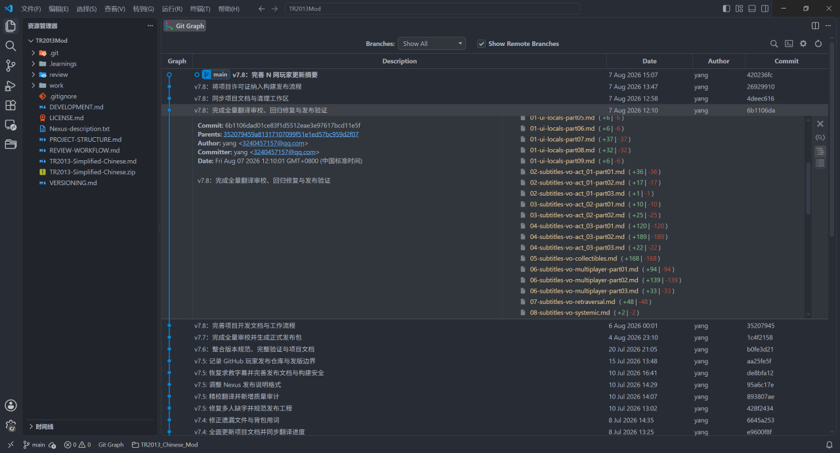Image resolution: width=840 pixels, height=453 pixels.
Task: Refresh the Git Graph view
Action: point(818,44)
